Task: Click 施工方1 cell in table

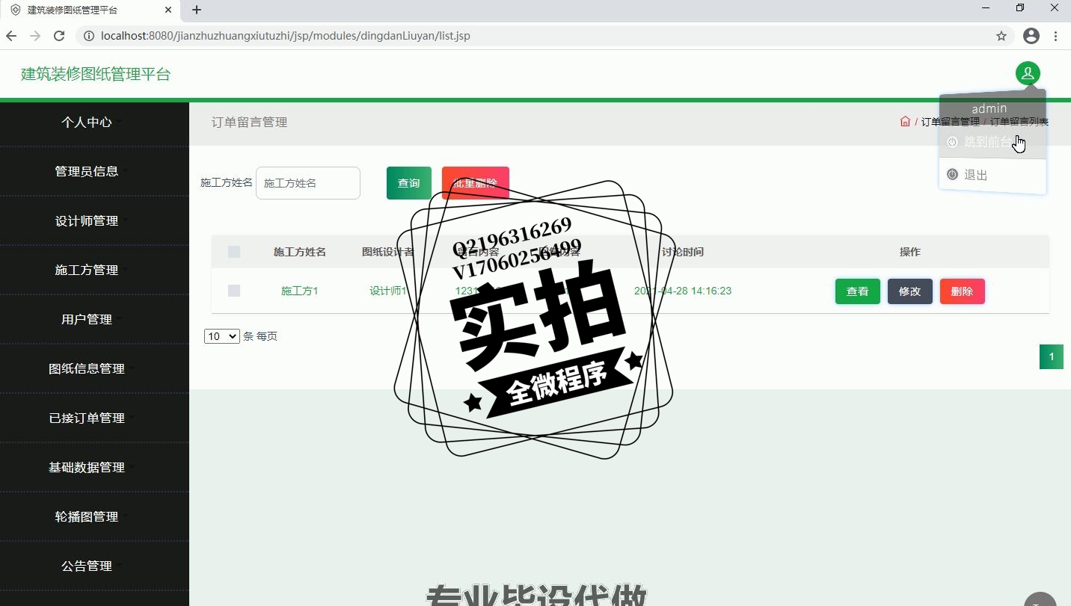Action: pos(300,291)
